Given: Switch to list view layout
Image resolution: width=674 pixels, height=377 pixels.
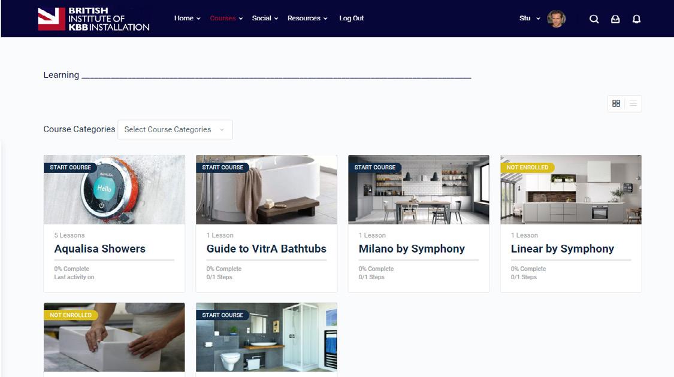Looking at the screenshot, I should tap(633, 104).
